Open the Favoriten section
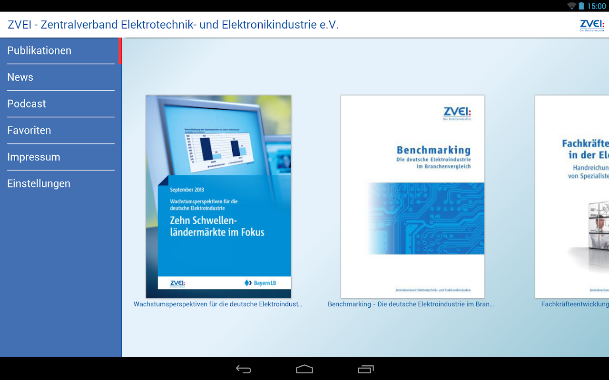 point(61,131)
